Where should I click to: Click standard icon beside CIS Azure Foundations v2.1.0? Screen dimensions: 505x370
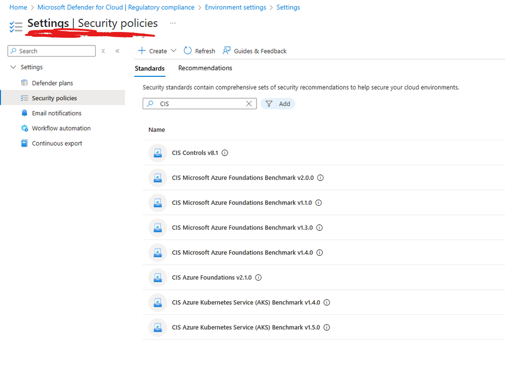(157, 277)
